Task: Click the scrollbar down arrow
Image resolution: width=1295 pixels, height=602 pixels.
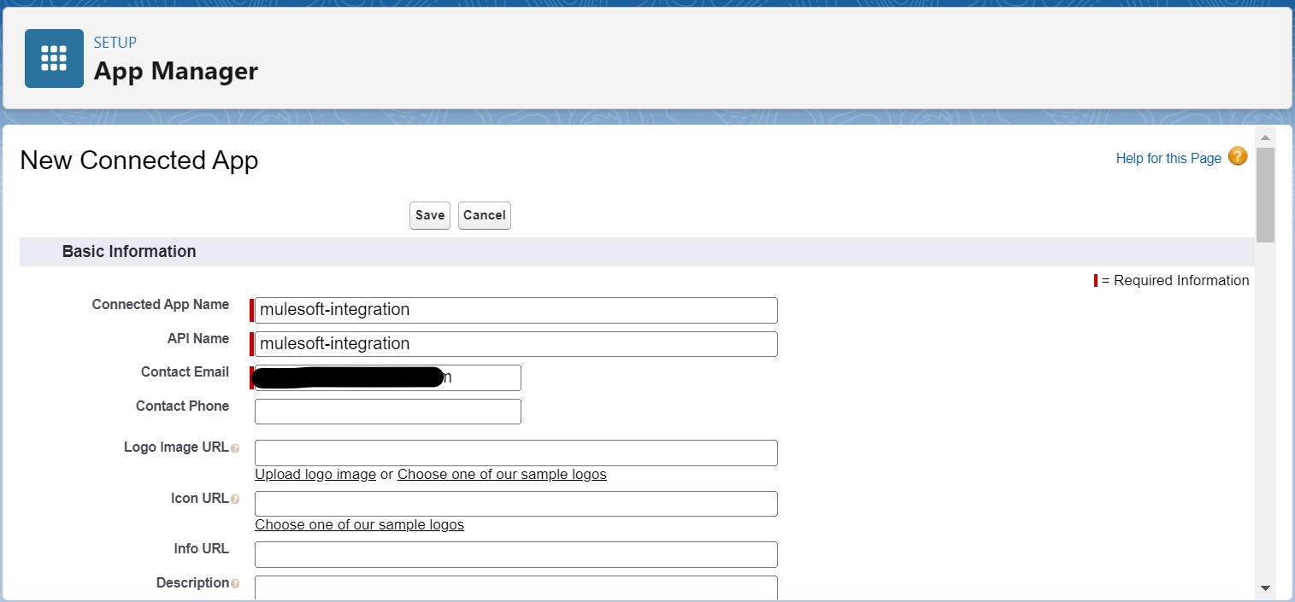Action: [x=1265, y=588]
